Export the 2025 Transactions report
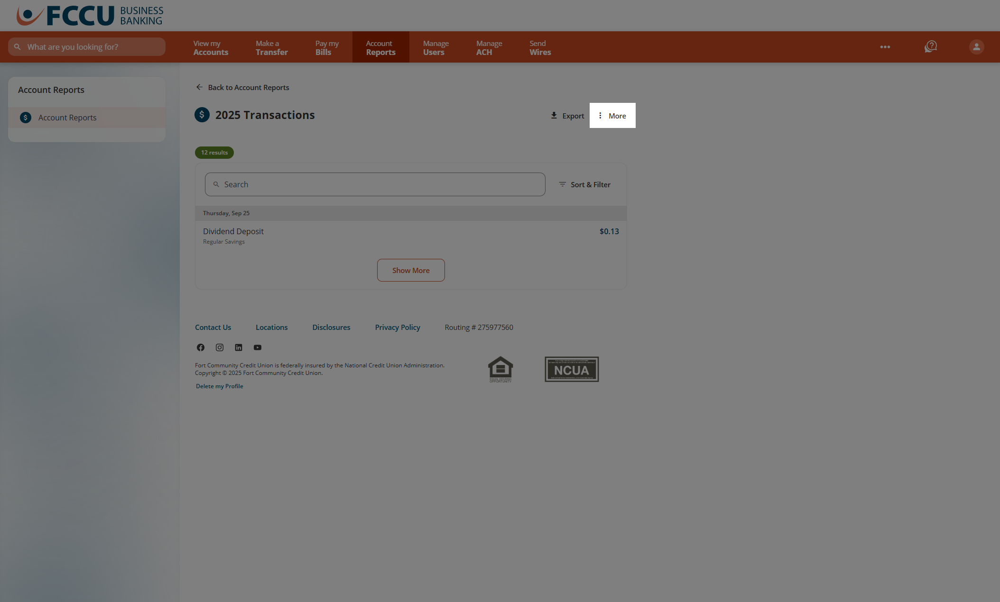The height and width of the screenshot is (602, 1000). tap(567, 115)
